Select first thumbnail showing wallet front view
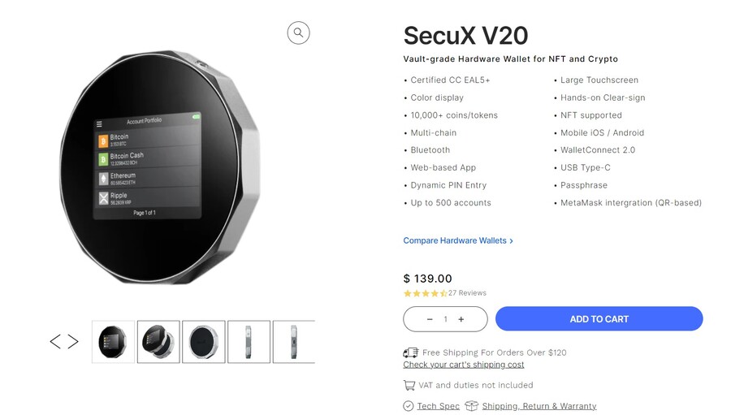The image size is (731, 415). tap(113, 342)
